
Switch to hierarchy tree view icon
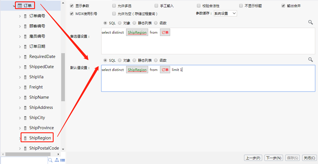(x=57, y=160)
